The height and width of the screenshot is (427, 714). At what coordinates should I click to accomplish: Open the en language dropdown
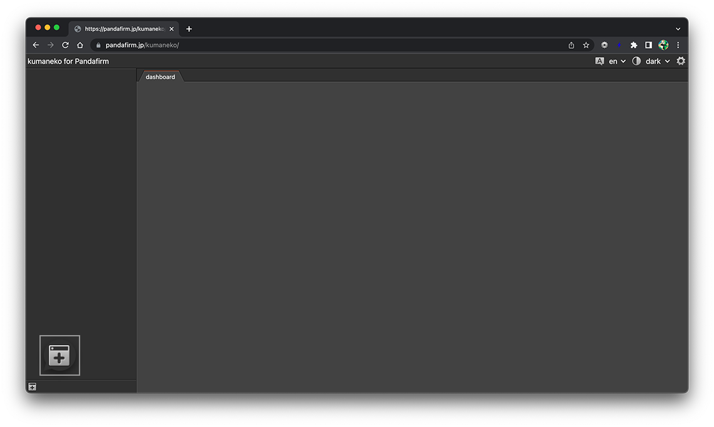(x=617, y=61)
